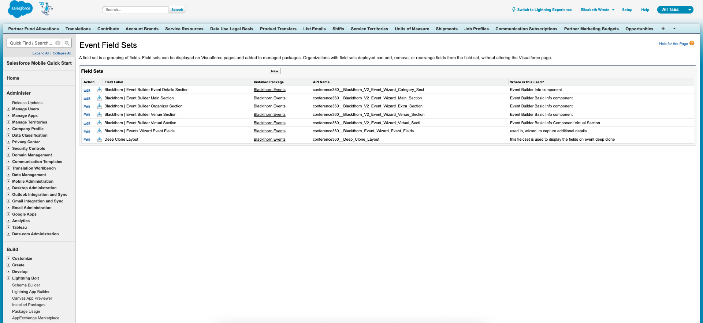Edit the Event Builder Main Section field set

point(87,98)
